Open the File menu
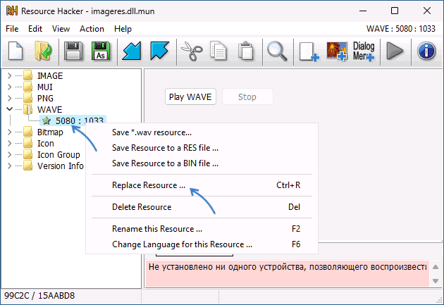444x305 pixels. 12,29
